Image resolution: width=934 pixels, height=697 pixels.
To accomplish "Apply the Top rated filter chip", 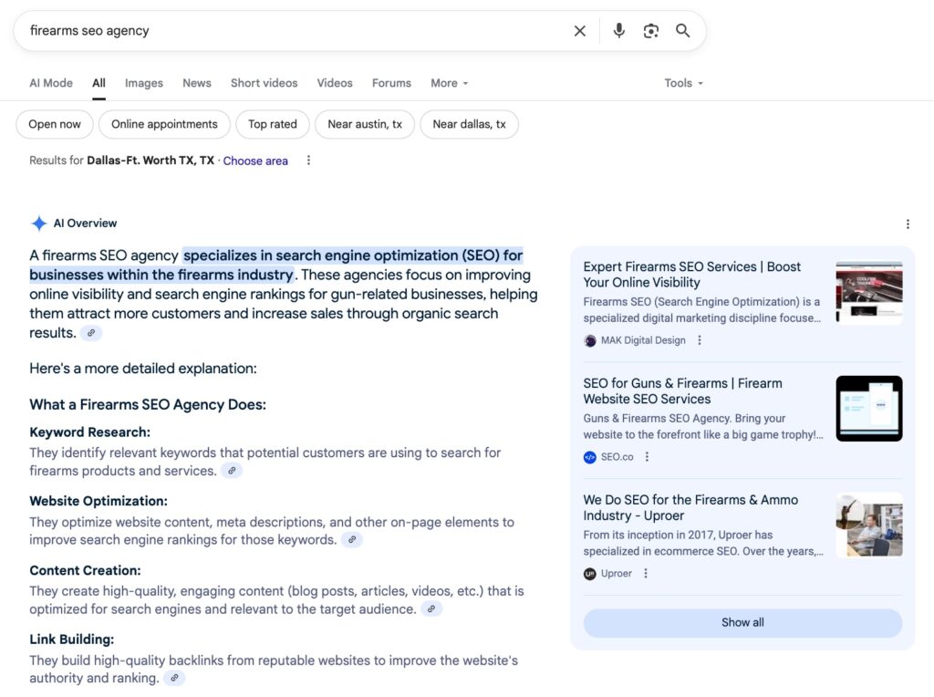I will (x=273, y=124).
